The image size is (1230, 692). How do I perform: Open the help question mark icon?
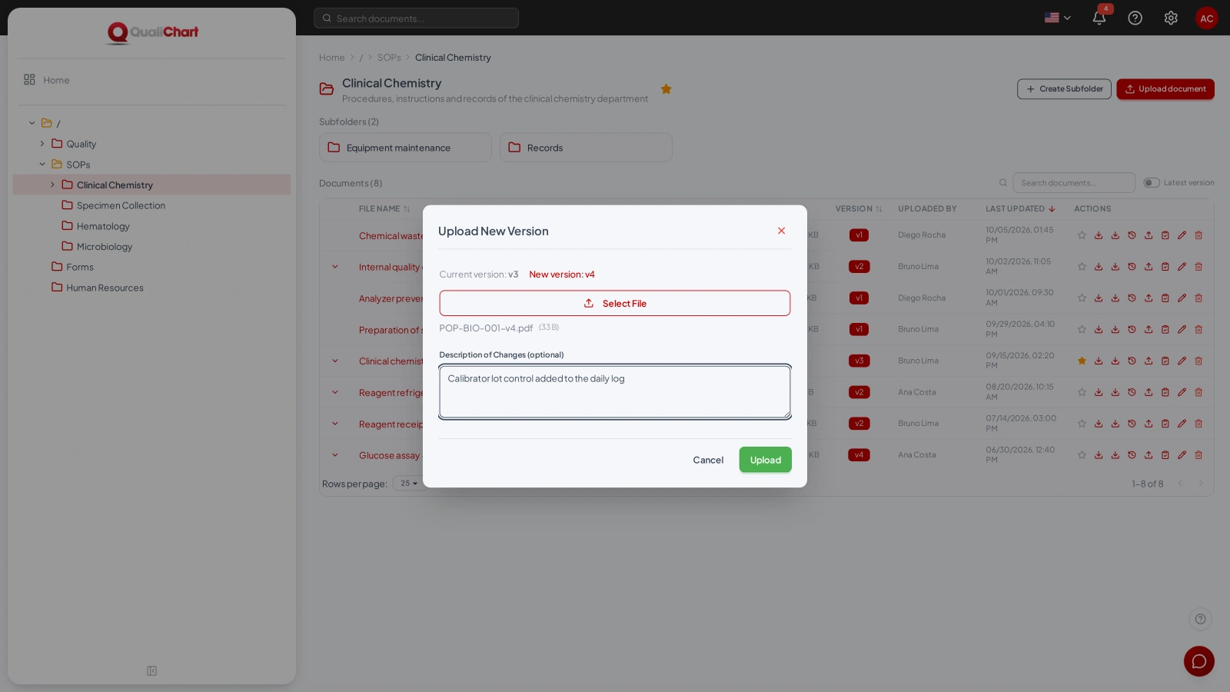[x=1135, y=18]
